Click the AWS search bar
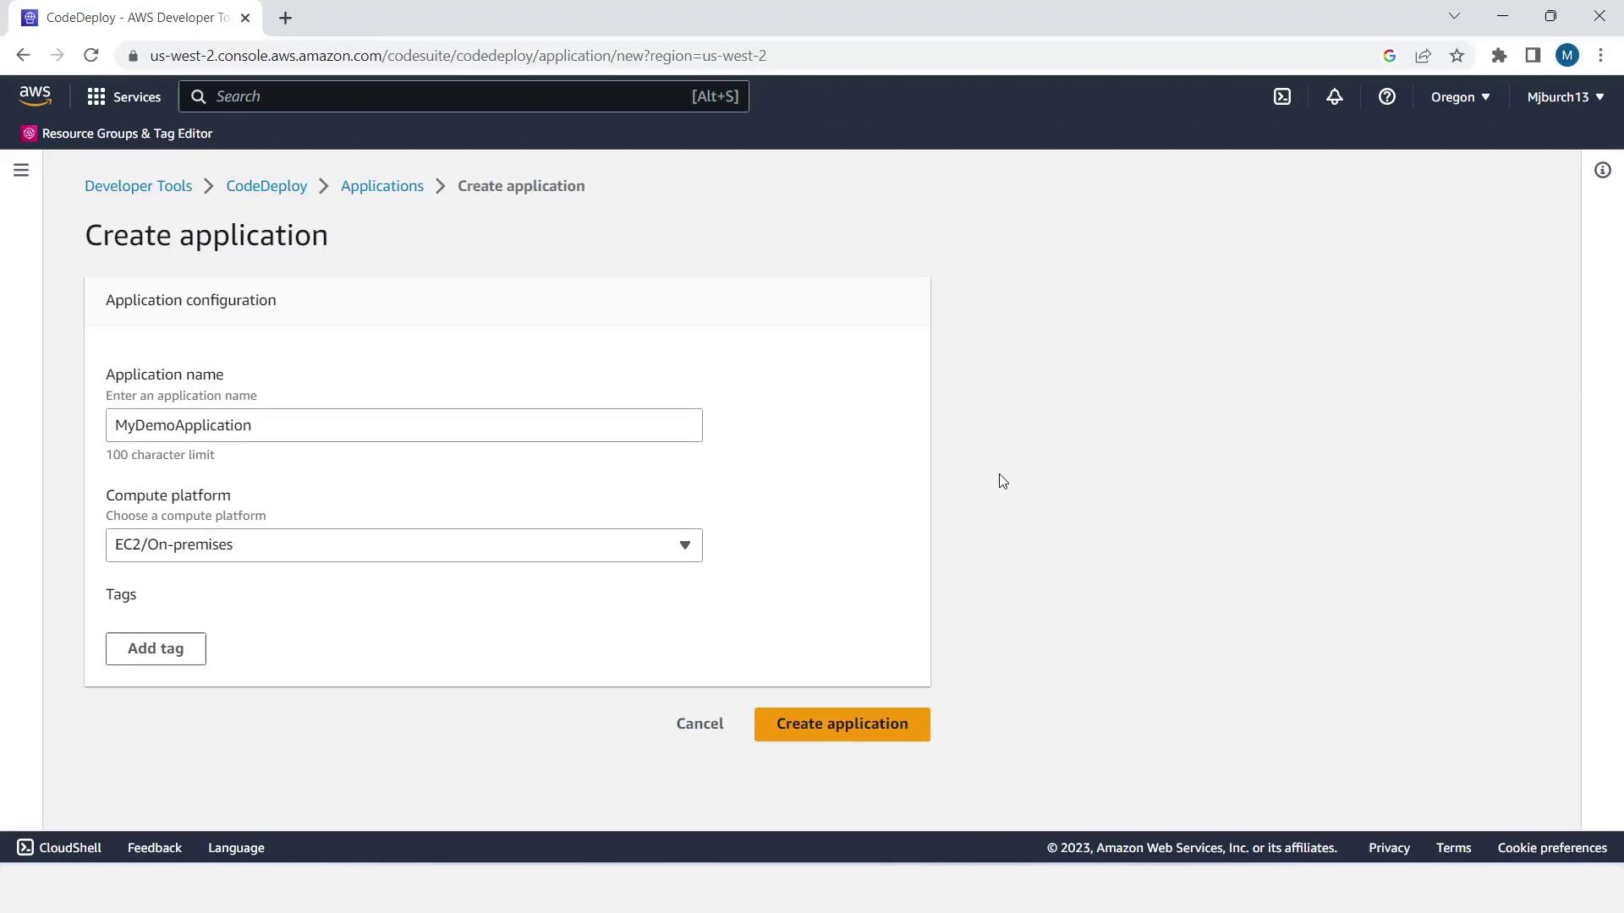Viewport: 1624px width, 913px height. [x=463, y=96]
